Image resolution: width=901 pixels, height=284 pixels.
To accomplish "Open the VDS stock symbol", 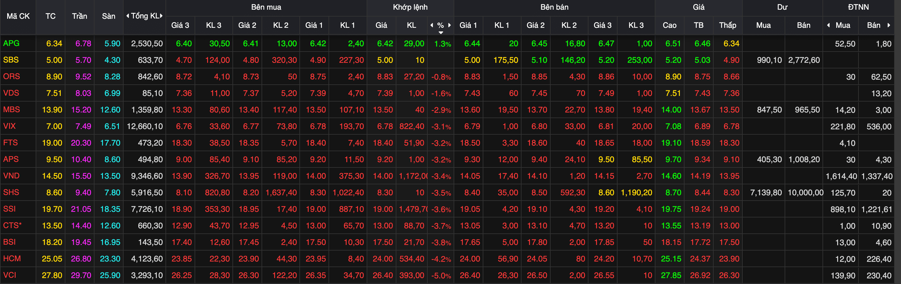I will pos(11,93).
